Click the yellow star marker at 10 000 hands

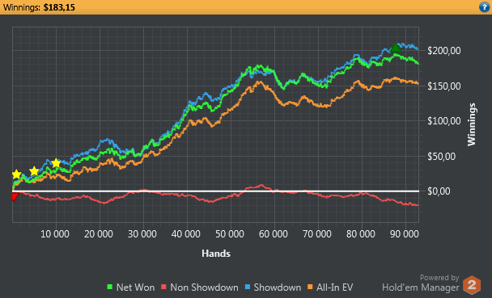click(x=56, y=163)
